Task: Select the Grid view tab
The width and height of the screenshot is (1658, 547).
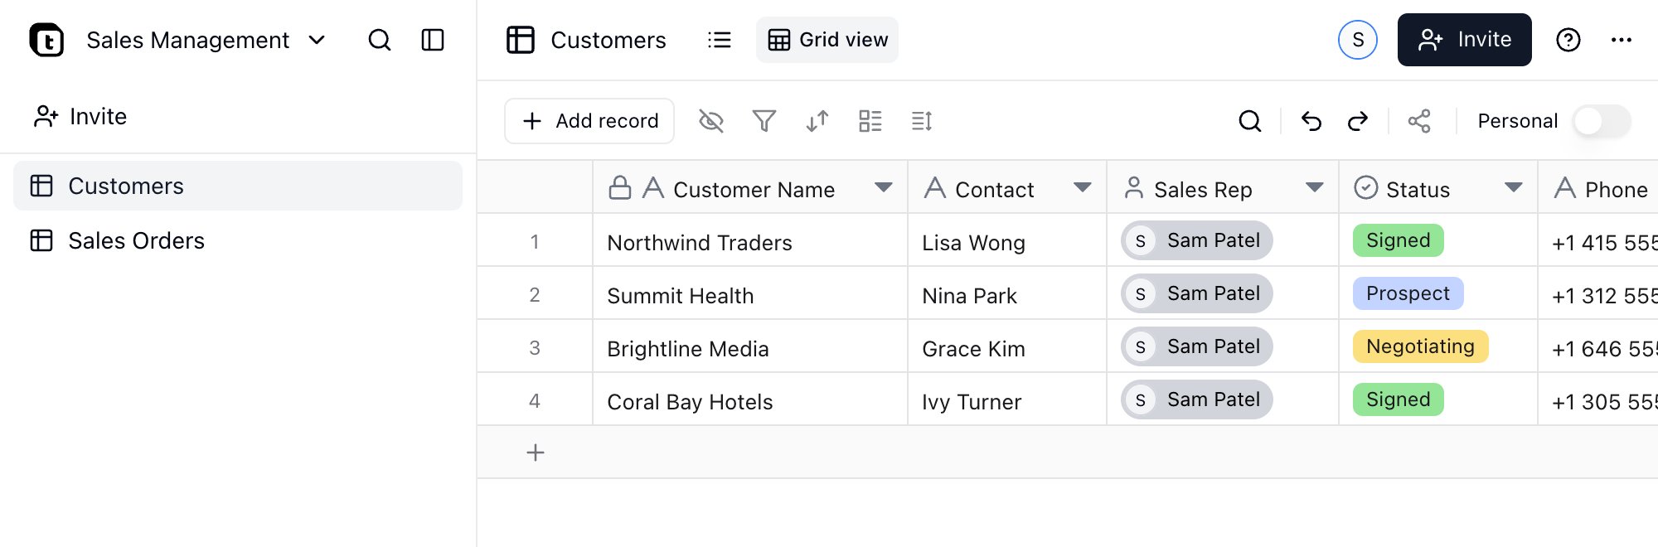Action: (x=827, y=40)
